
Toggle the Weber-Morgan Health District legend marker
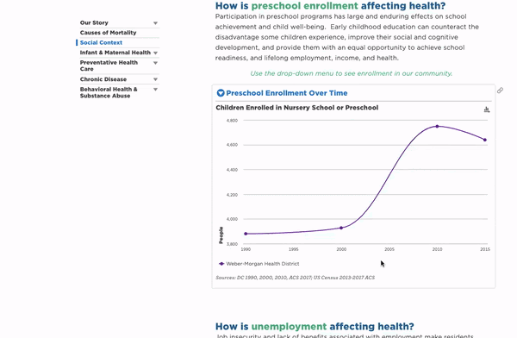click(x=221, y=264)
